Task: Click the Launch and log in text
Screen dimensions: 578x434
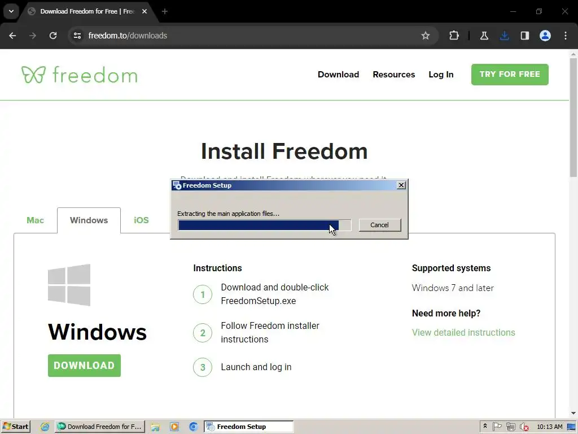Action: 256,367
